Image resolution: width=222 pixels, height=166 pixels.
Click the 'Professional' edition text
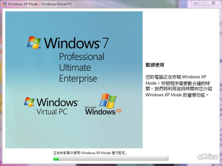click(x=82, y=57)
